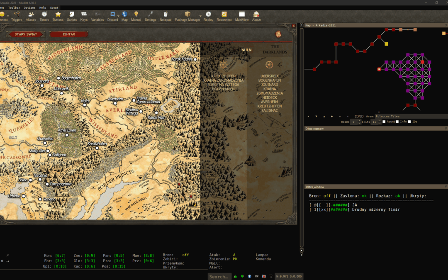448x280 pixels.
Task: Open Mudlet Settings
Action: (x=151, y=16)
